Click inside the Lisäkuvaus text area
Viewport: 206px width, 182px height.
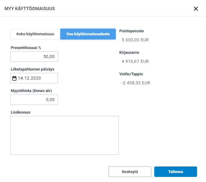(64, 135)
